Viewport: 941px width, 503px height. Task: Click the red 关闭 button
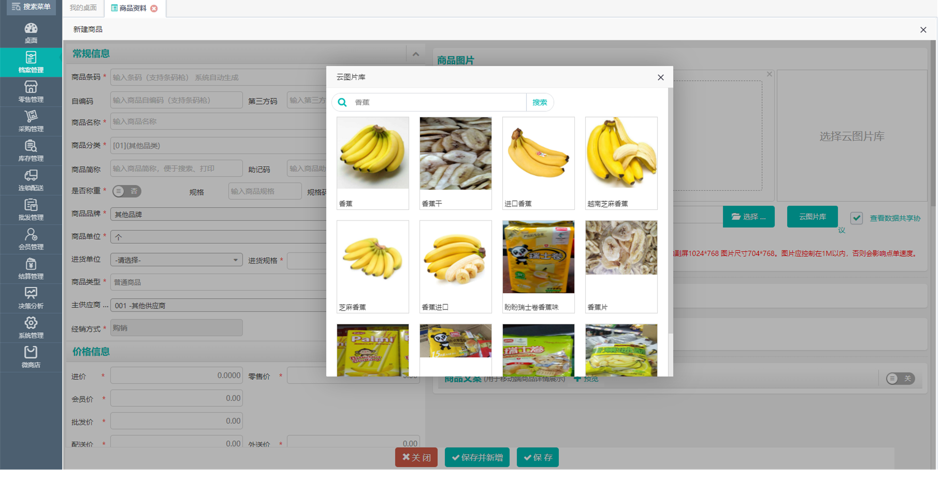(x=416, y=457)
